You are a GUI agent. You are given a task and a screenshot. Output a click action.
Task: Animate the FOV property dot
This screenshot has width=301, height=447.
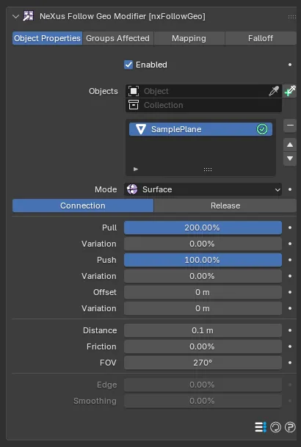pyautogui.click(x=290, y=363)
